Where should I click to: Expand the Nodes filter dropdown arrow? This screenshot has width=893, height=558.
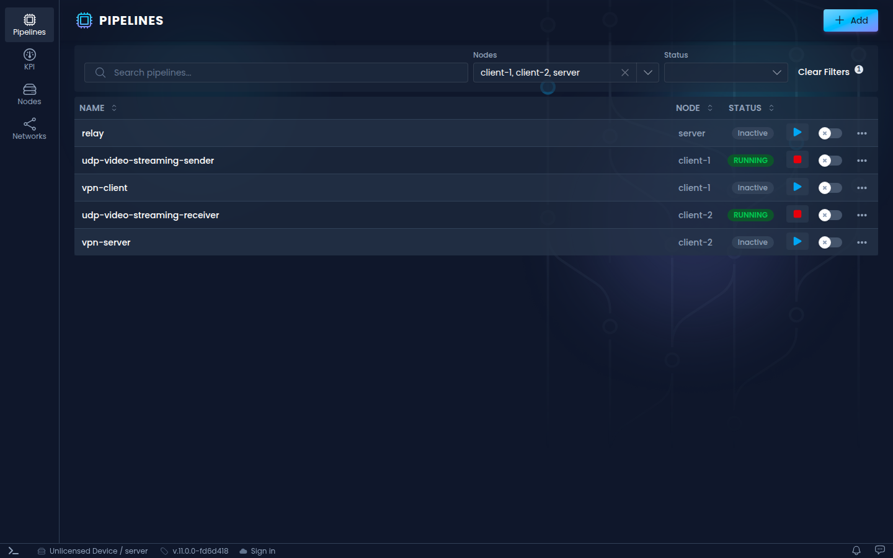[x=647, y=73]
